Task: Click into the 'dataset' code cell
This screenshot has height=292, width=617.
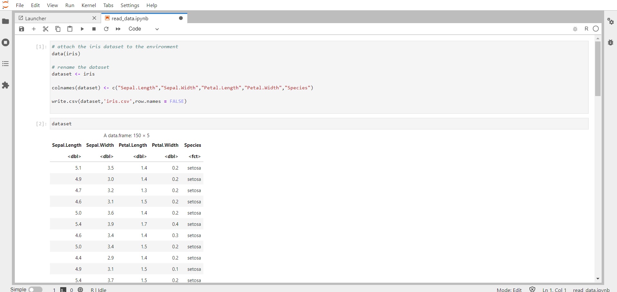Action: click(319, 124)
